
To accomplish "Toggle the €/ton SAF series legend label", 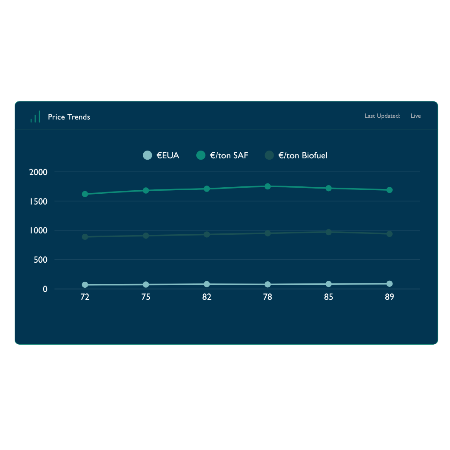I will point(229,155).
